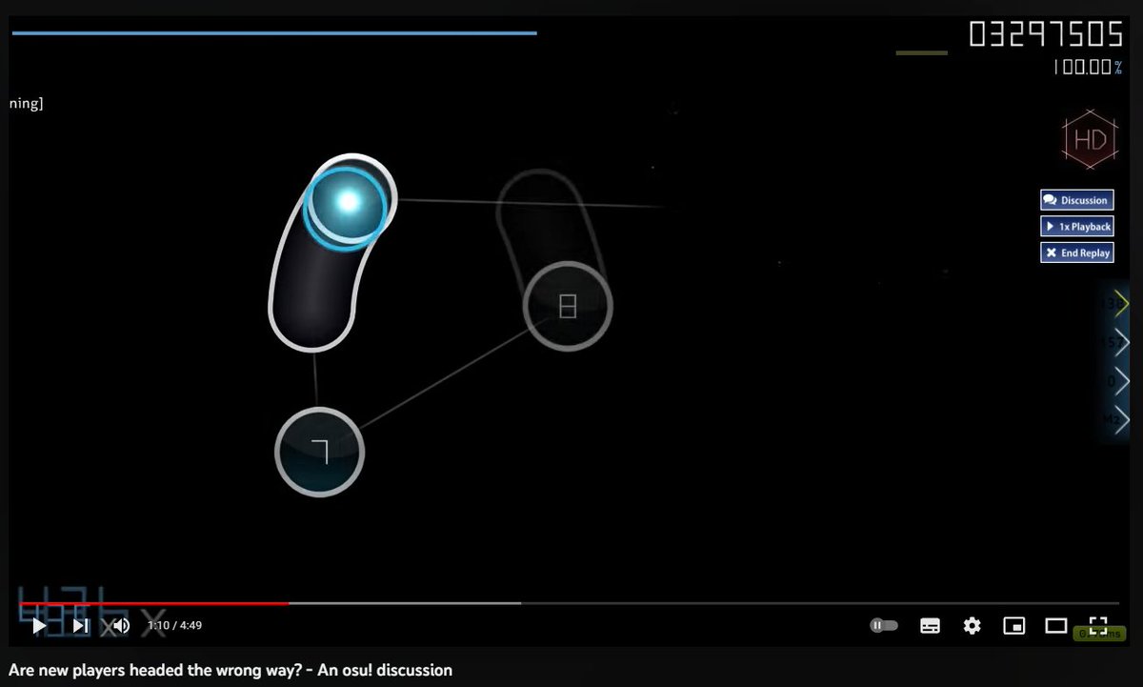This screenshot has height=687, width=1143.
Task: Toggle the autoplay switch
Action: tap(884, 626)
